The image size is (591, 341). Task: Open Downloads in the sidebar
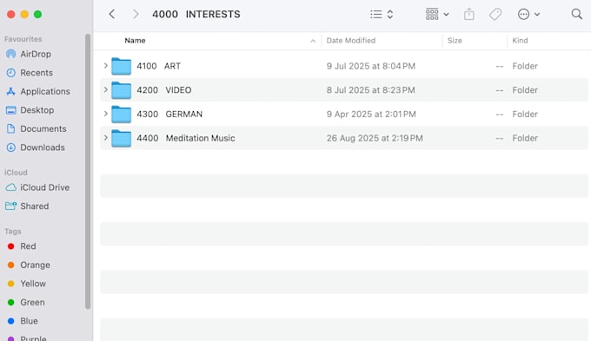pos(43,148)
